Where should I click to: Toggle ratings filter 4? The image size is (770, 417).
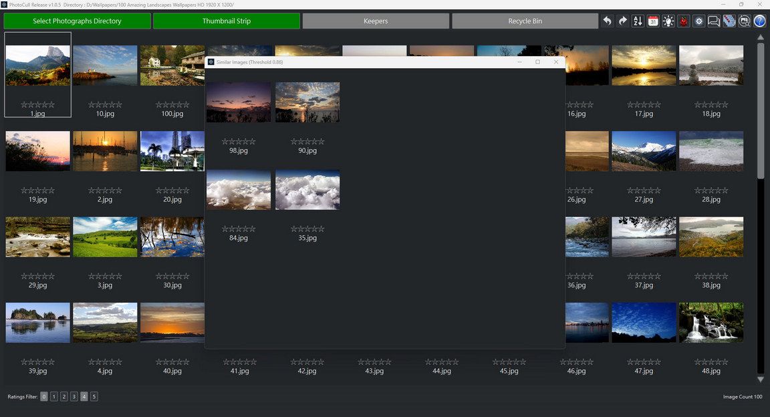click(84, 397)
